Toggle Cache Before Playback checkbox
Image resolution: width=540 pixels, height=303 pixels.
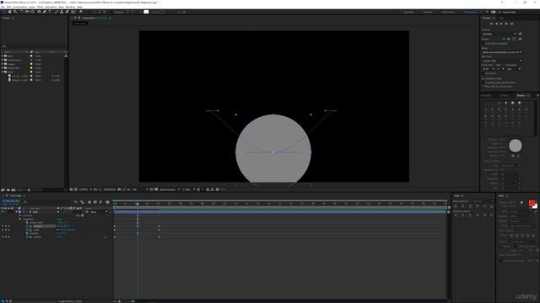click(x=483, y=44)
